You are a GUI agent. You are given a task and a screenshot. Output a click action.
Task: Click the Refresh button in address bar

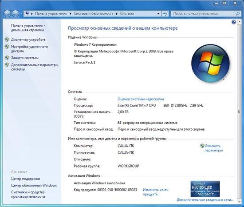(x=165, y=14)
